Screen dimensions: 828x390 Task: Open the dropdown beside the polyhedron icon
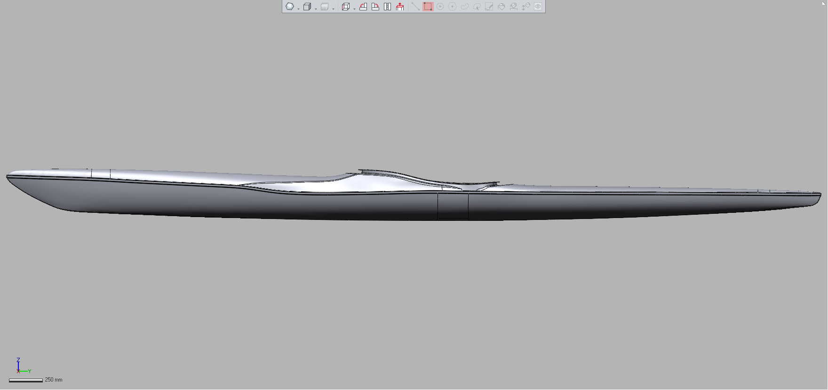[x=298, y=8]
